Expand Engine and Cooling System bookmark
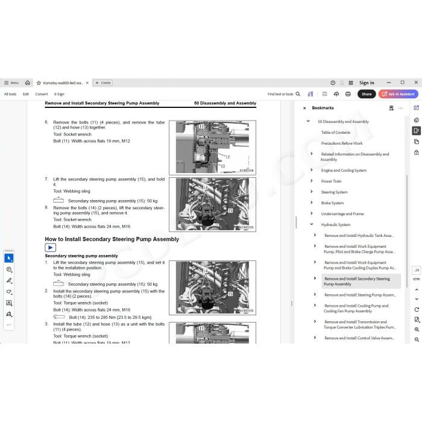Viewport: 422px width, 422px height. 312,170
